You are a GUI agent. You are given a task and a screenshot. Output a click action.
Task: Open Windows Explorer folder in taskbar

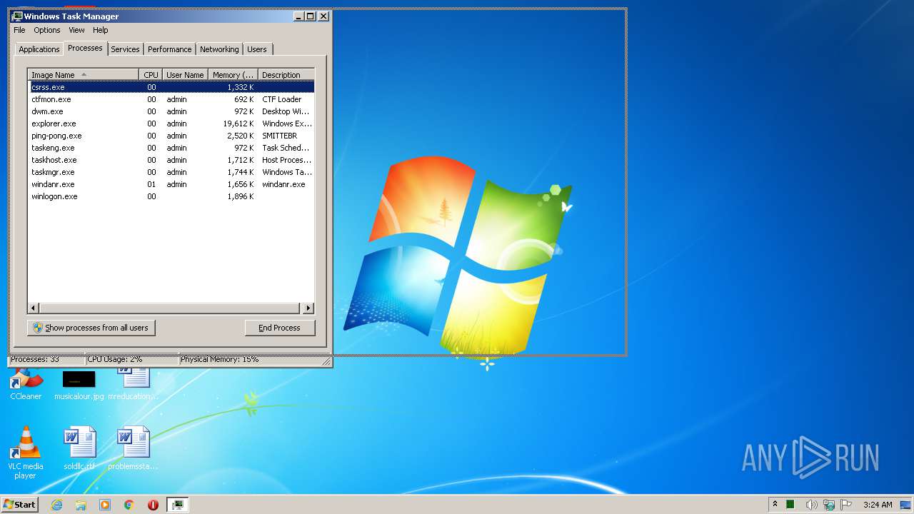point(81,505)
